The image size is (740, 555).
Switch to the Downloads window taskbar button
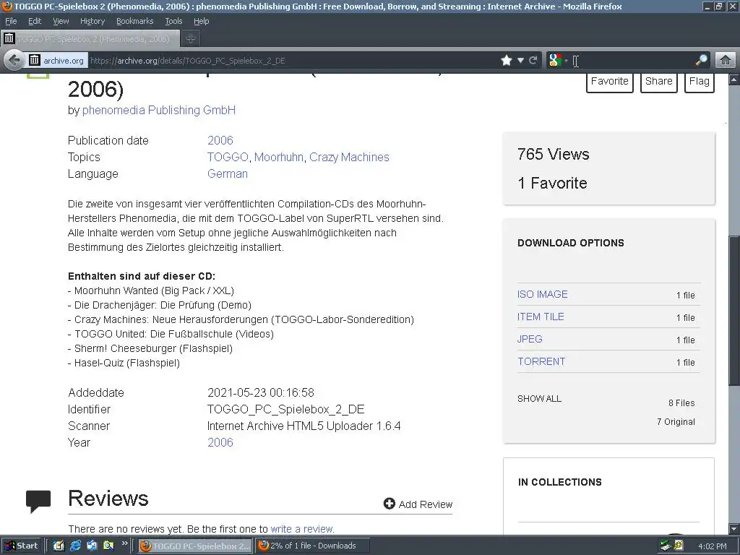(x=311, y=546)
